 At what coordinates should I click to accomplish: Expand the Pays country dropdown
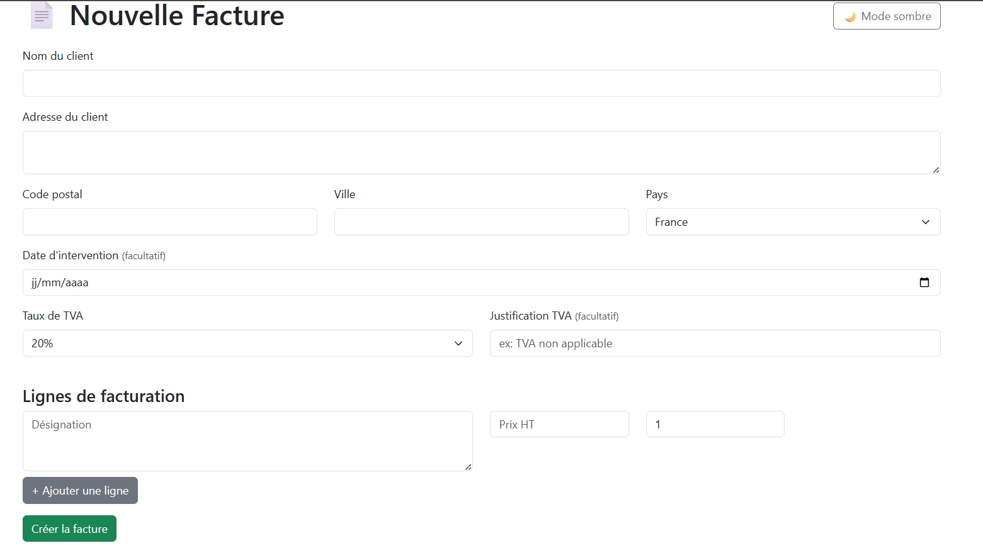(792, 222)
